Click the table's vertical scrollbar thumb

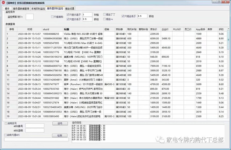228,40
